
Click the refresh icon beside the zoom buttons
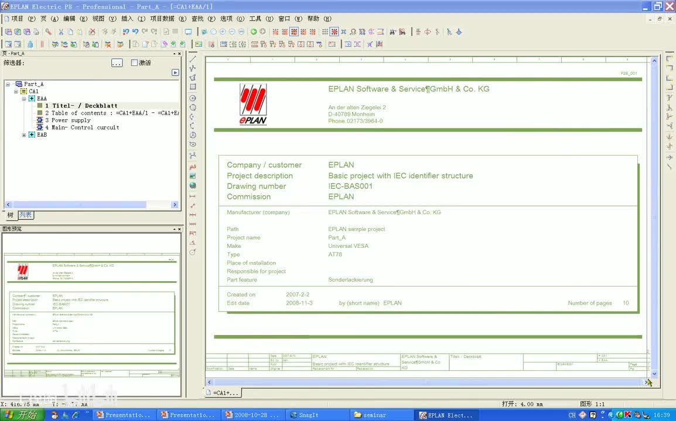tap(204, 32)
